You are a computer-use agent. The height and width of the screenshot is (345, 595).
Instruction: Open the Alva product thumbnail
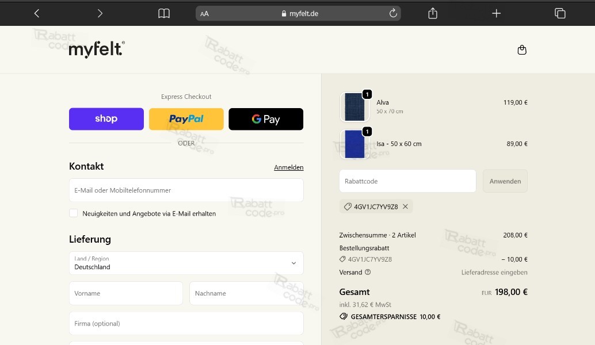pos(355,107)
